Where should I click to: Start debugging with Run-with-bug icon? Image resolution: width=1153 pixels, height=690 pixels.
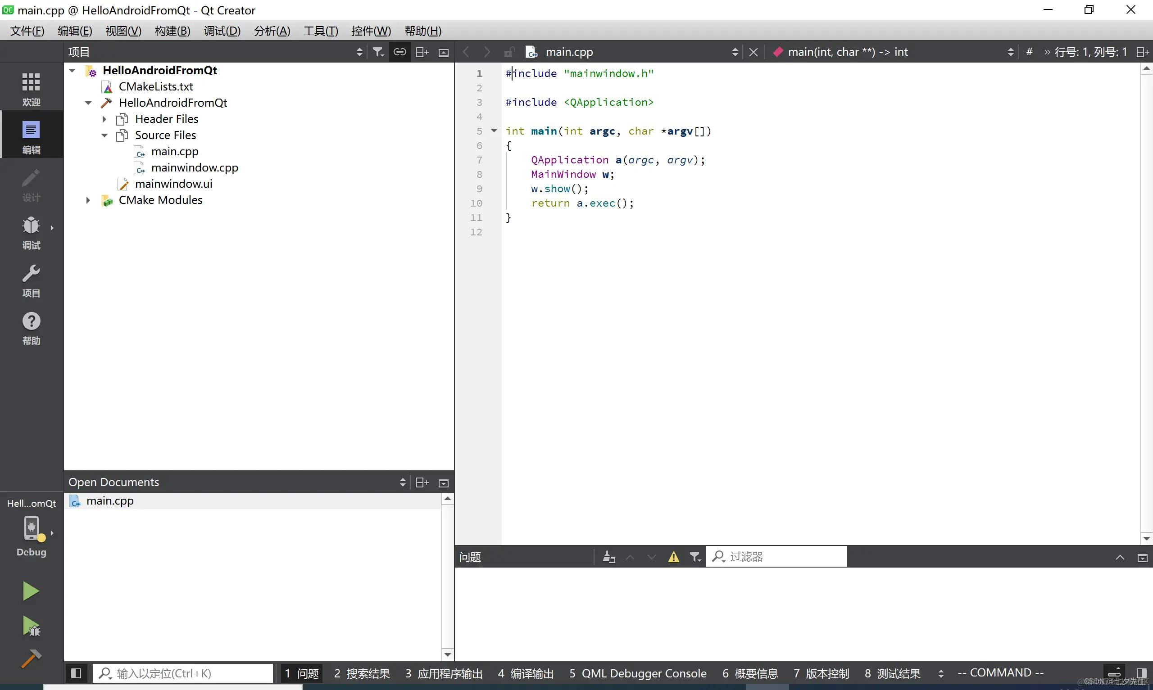click(x=31, y=626)
